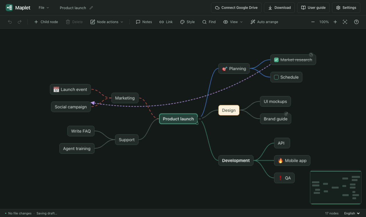Image resolution: width=366 pixels, height=217 pixels.
Task: Select the Social campaign node
Action: click(71, 107)
